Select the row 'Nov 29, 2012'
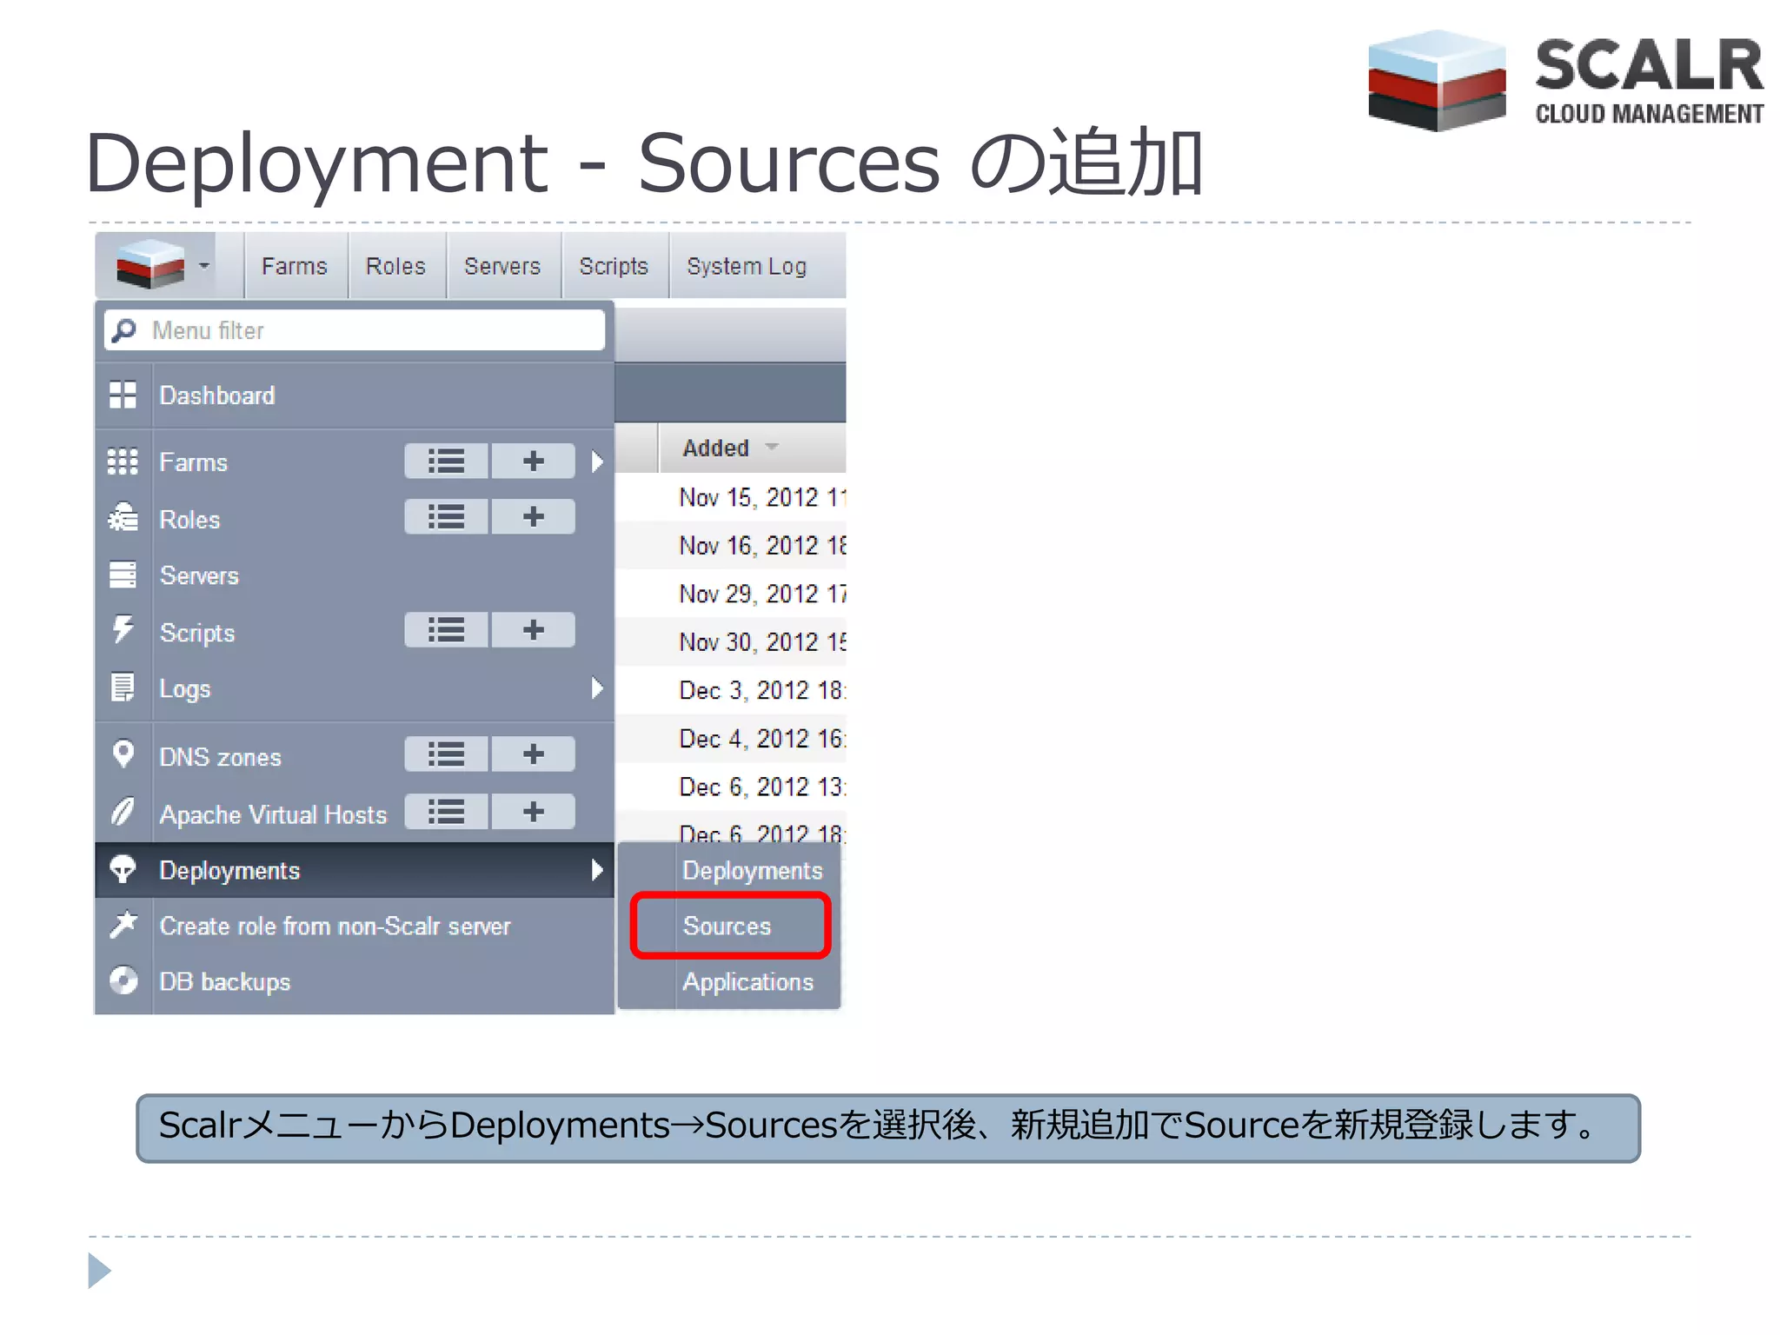This screenshot has width=1780, height=1335. pos(731,594)
